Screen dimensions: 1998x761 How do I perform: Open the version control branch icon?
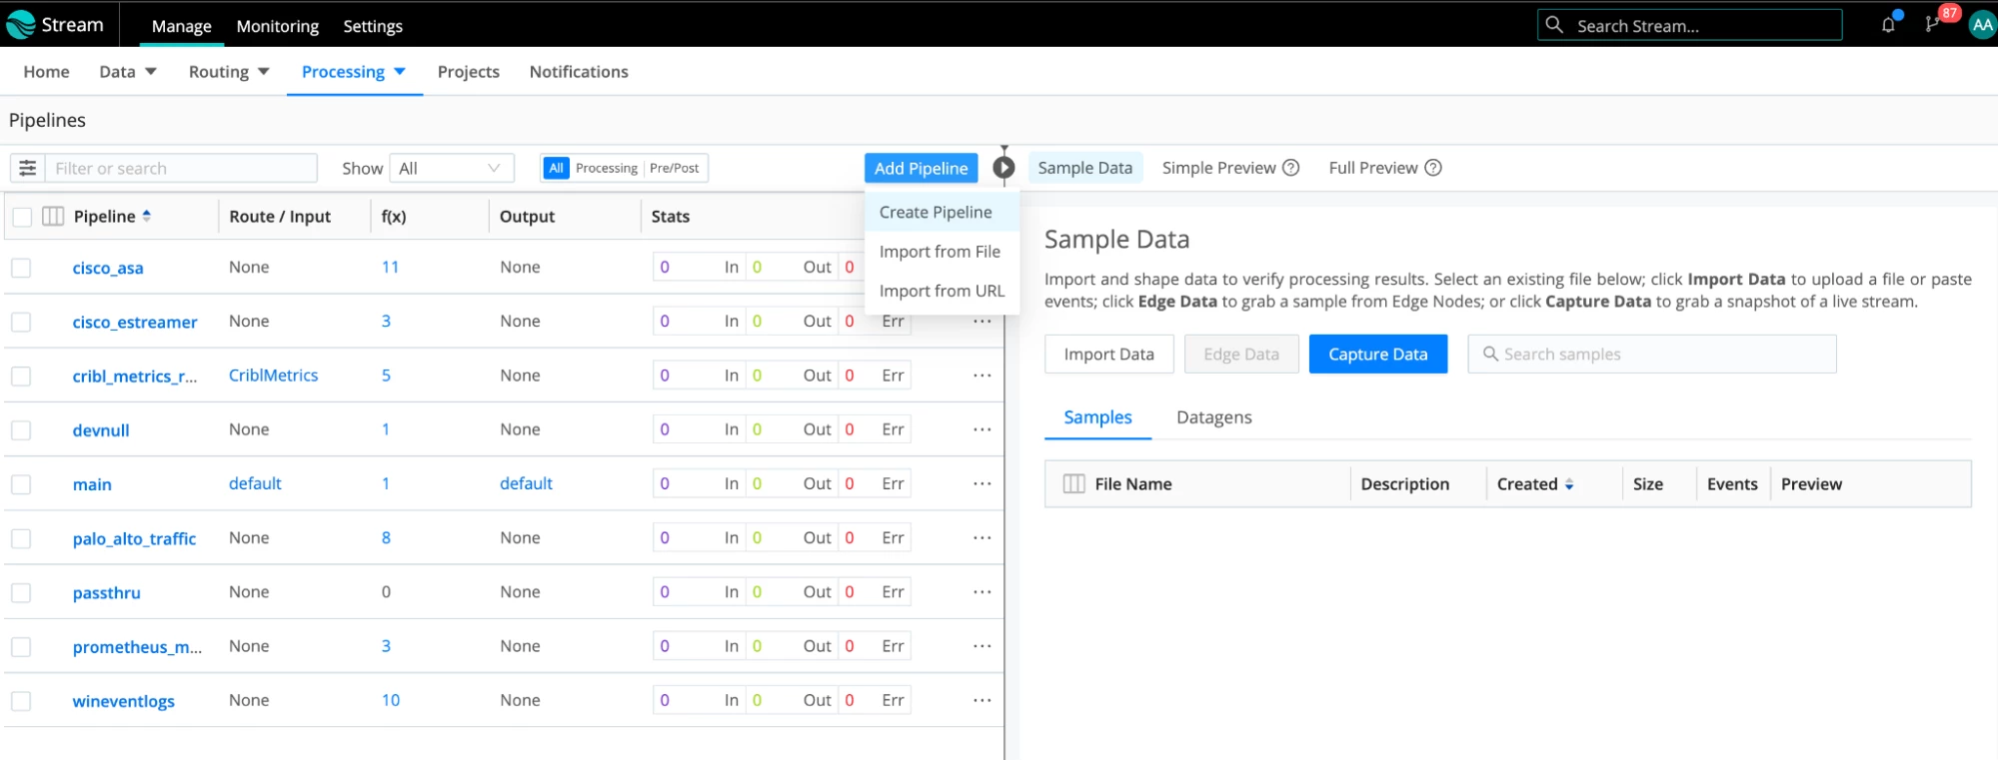point(1932,24)
